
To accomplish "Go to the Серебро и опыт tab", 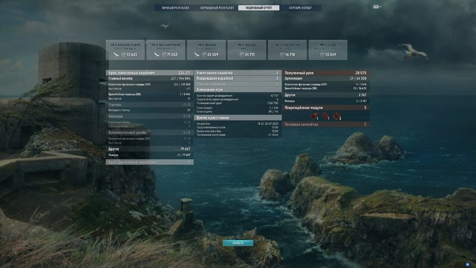I will (x=300, y=8).
